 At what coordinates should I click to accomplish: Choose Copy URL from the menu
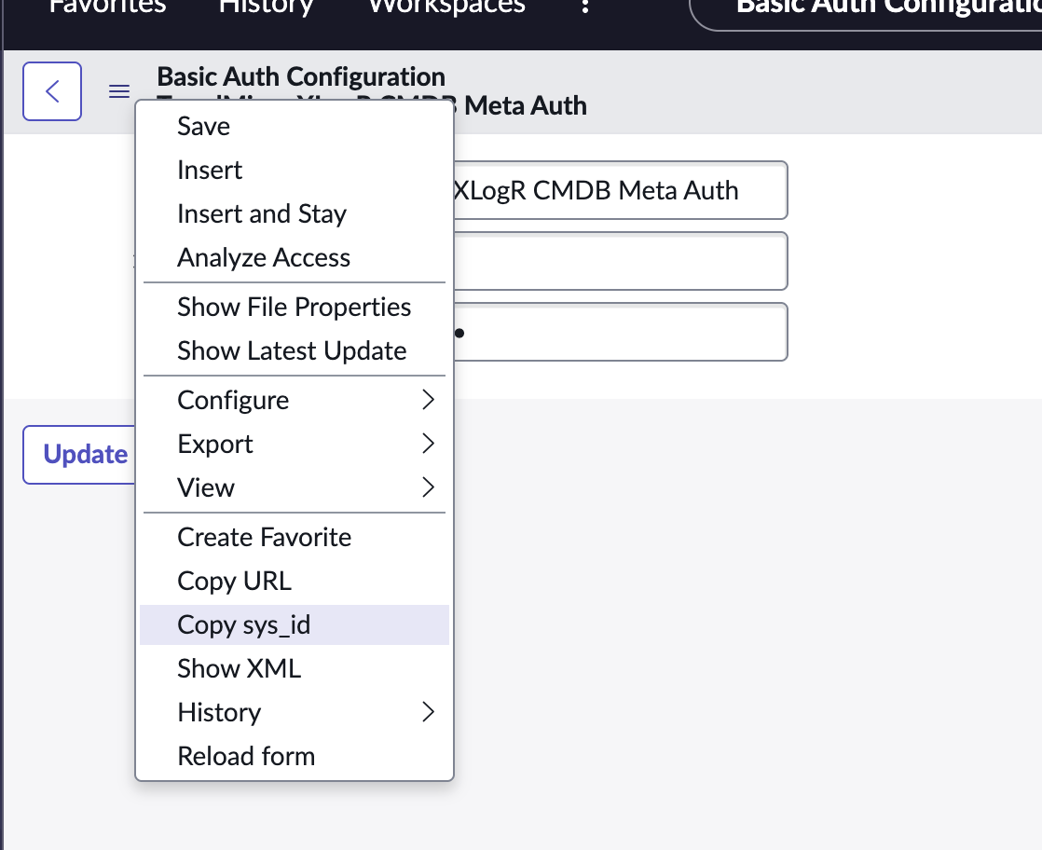(235, 581)
